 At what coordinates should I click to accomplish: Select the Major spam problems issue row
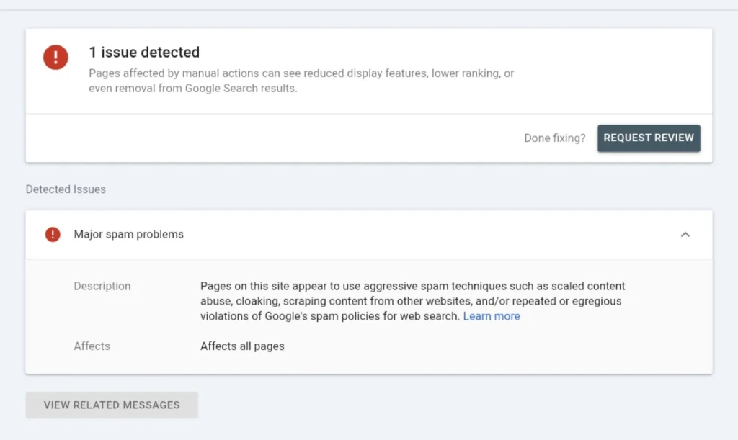[x=128, y=234]
